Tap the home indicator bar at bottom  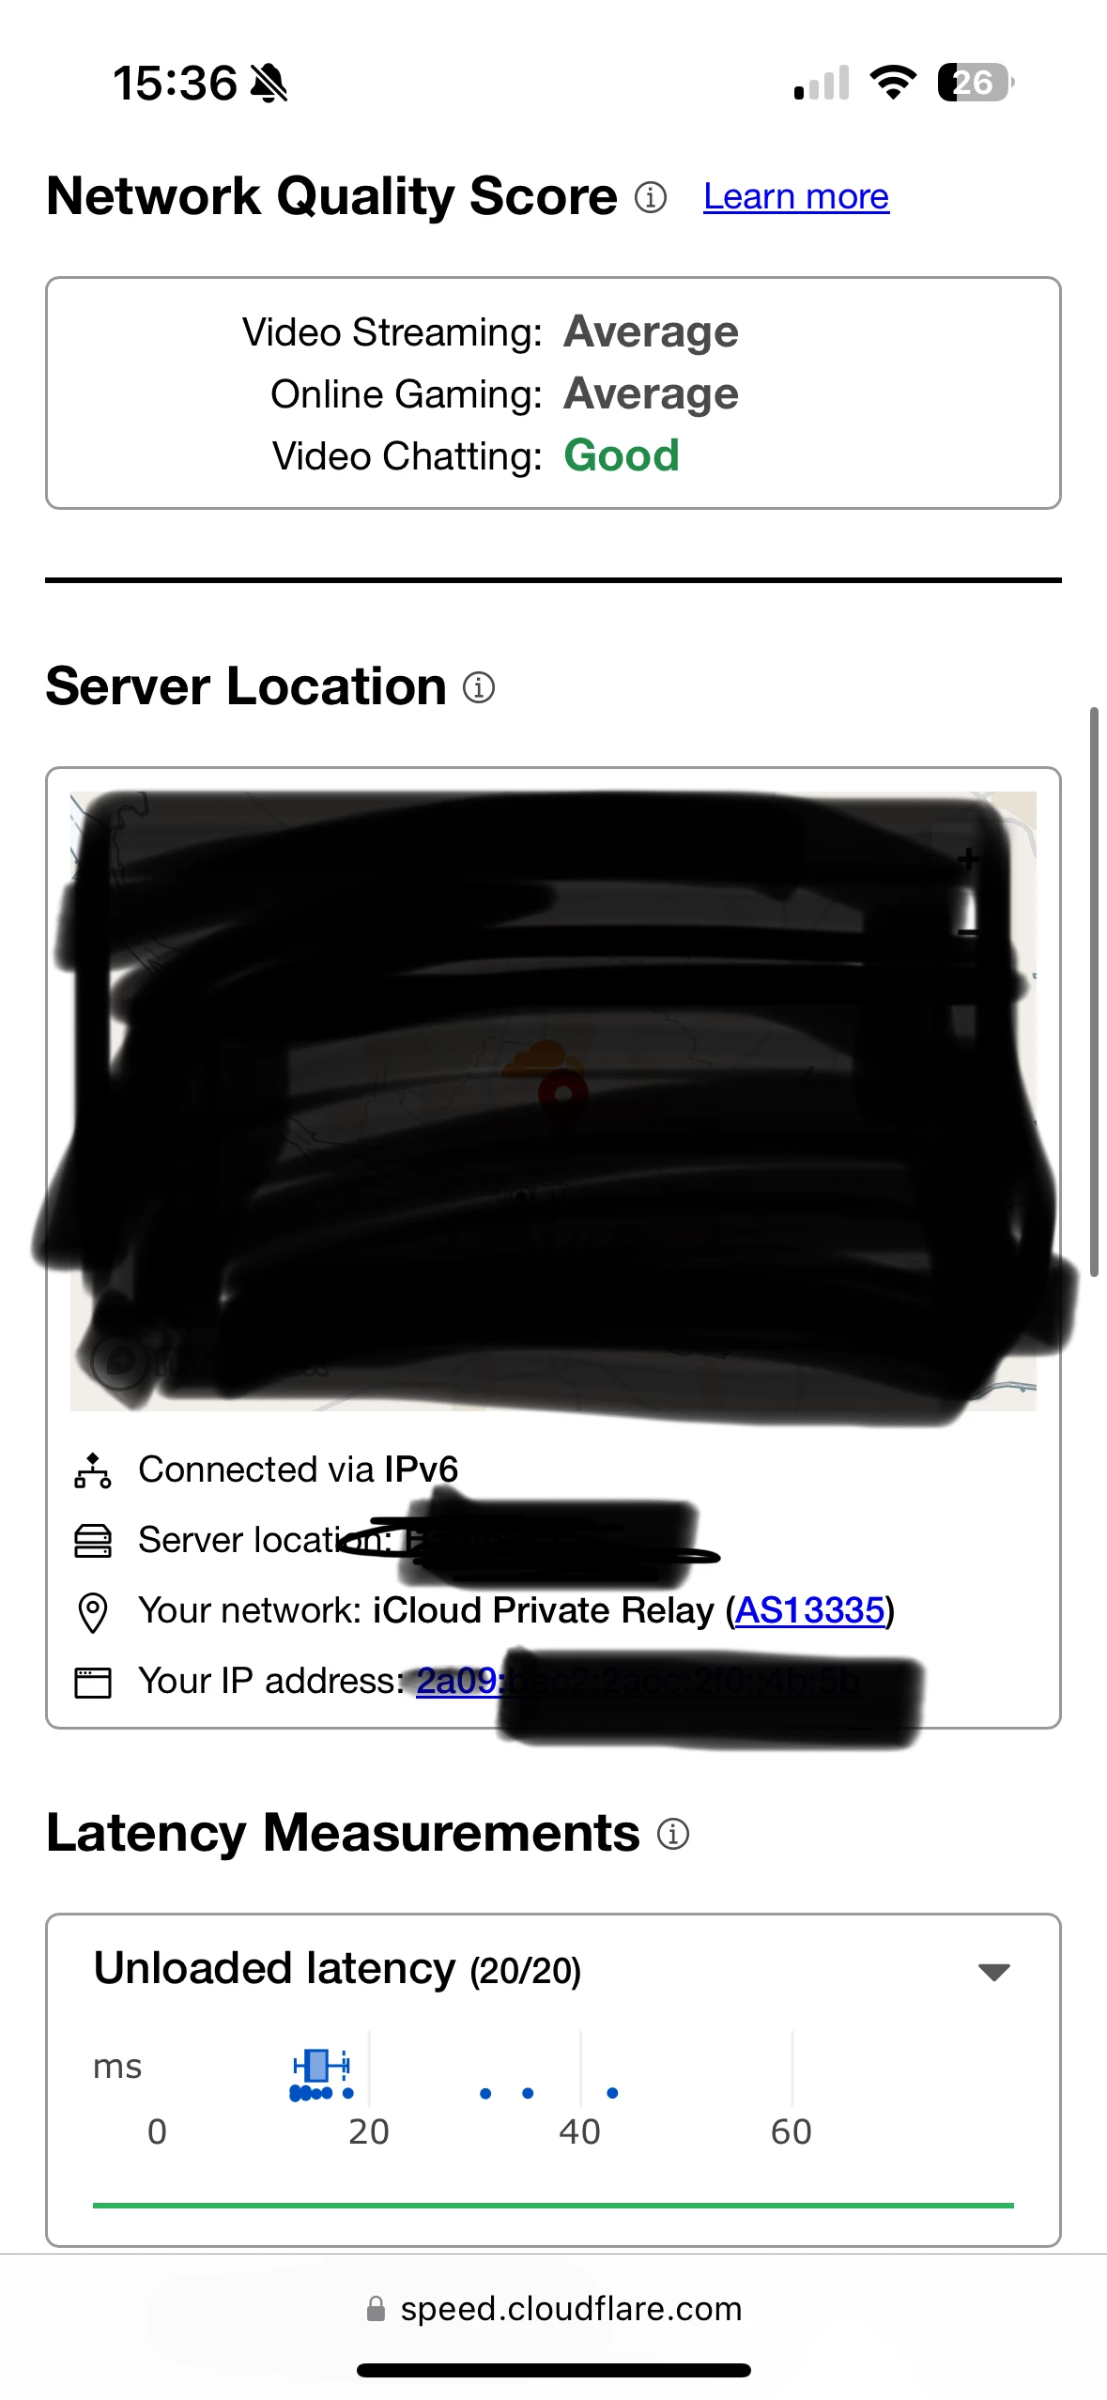pos(554,2370)
